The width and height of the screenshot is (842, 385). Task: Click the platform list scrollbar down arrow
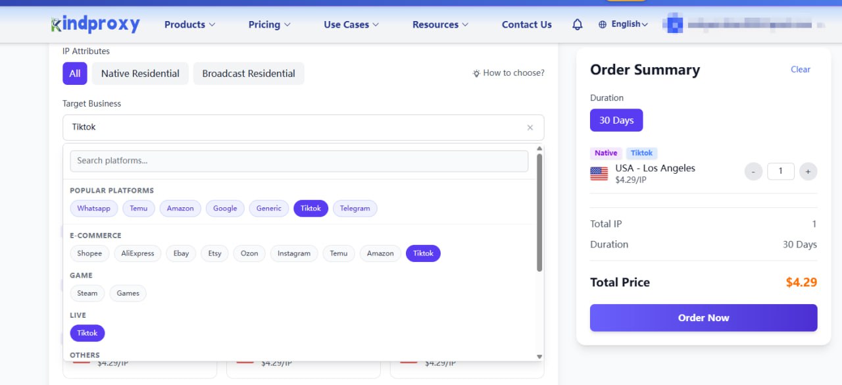coord(539,356)
